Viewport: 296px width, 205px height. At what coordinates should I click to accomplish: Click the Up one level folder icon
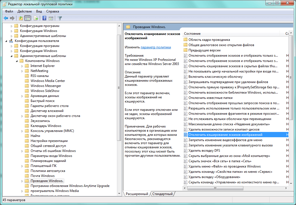tap(21, 18)
